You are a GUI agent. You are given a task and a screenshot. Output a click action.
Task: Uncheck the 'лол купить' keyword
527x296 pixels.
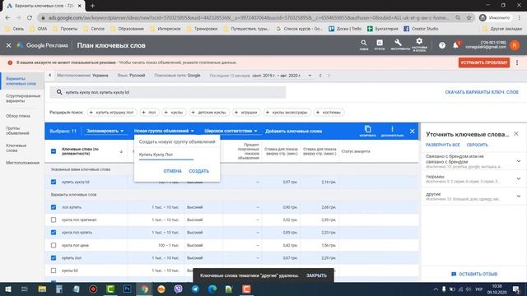click(x=54, y=207)
